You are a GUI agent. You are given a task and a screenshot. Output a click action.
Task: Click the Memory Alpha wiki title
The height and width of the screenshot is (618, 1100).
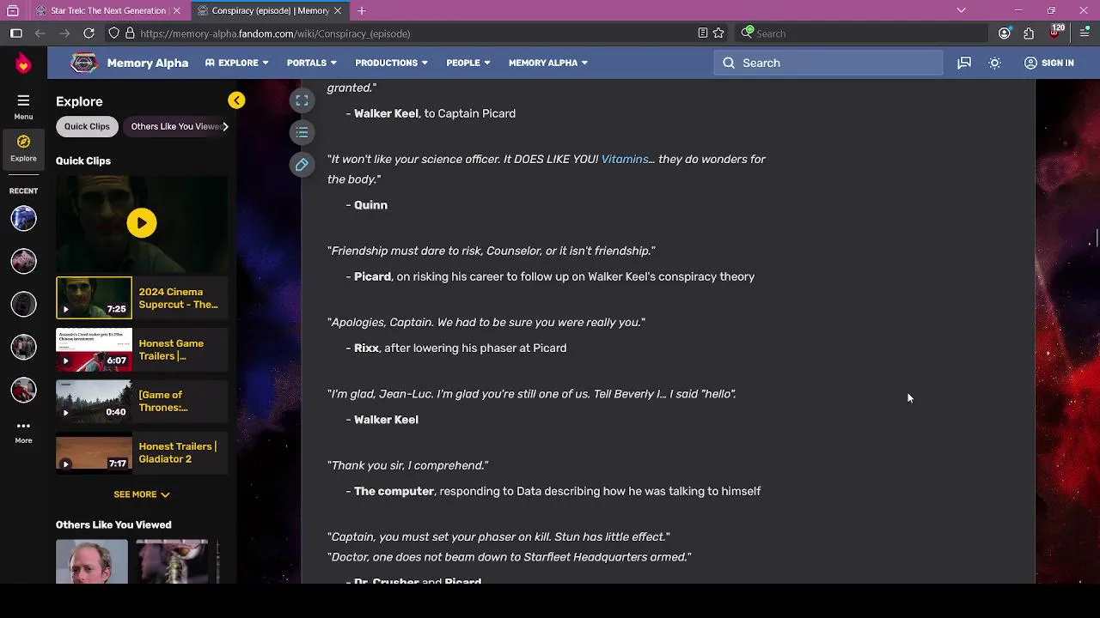[148, 63]
